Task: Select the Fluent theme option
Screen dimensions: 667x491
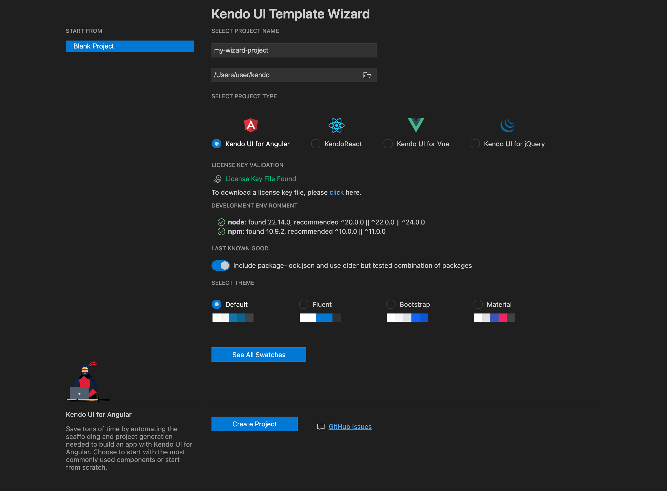Action: 304,304
